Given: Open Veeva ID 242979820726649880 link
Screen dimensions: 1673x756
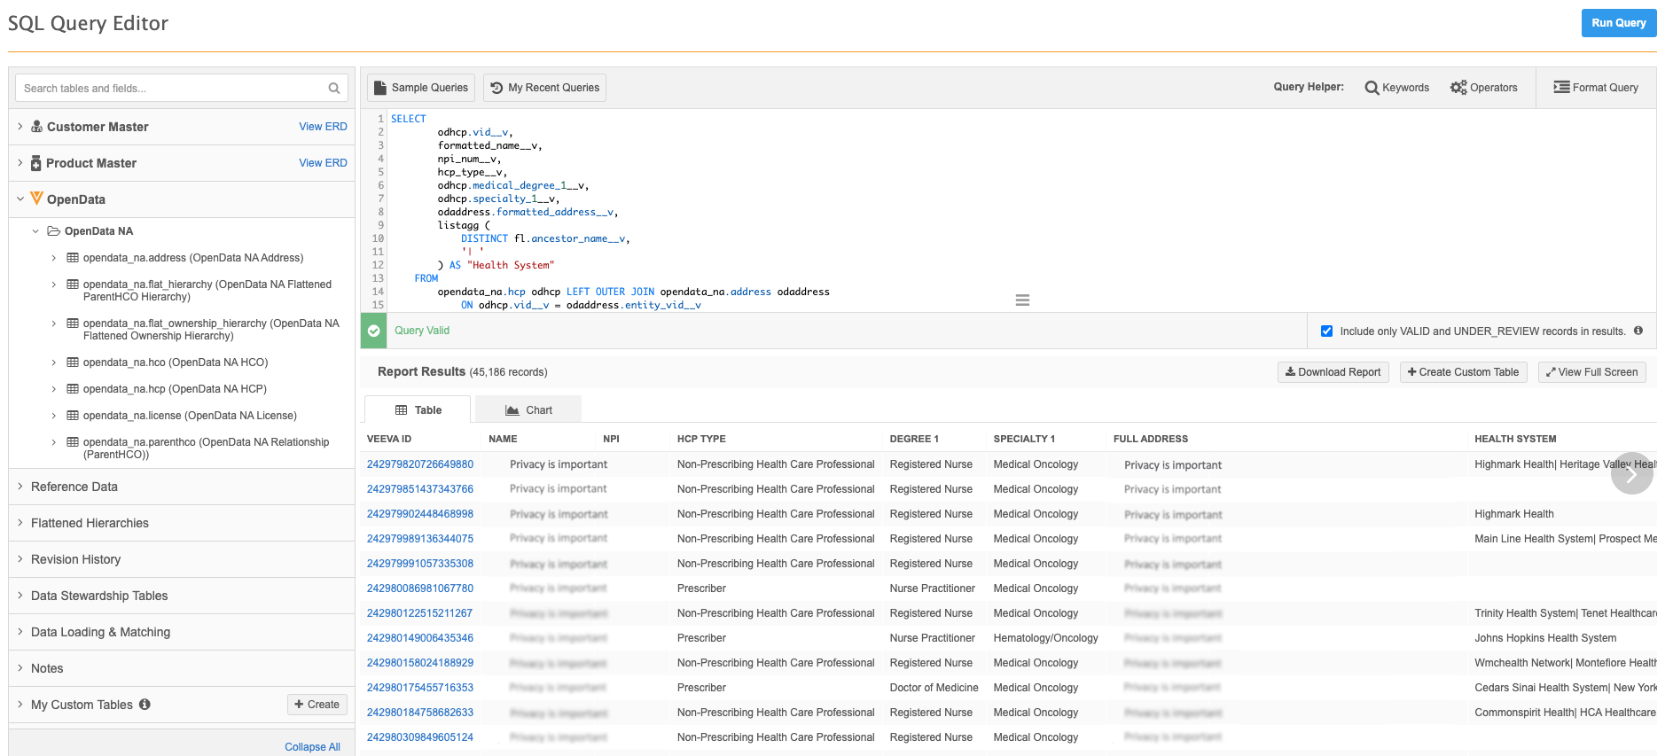Looking at the screenshot, I should click(420, 464).
